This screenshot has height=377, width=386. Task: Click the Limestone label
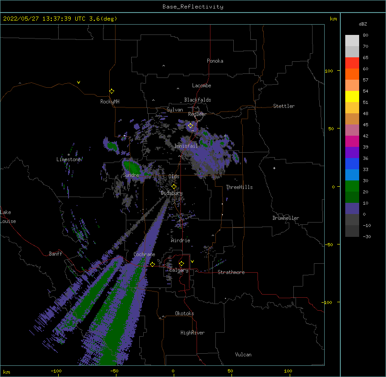click(x=69, y=159)
